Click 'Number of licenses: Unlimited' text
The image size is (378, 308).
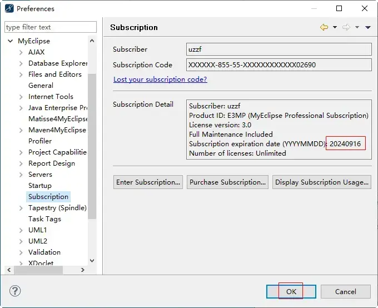pos(237,153)
